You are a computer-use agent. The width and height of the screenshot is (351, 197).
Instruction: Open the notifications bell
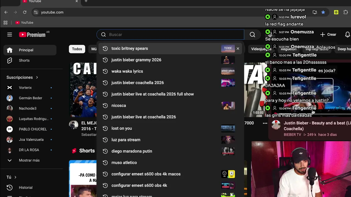click(347, 34)
